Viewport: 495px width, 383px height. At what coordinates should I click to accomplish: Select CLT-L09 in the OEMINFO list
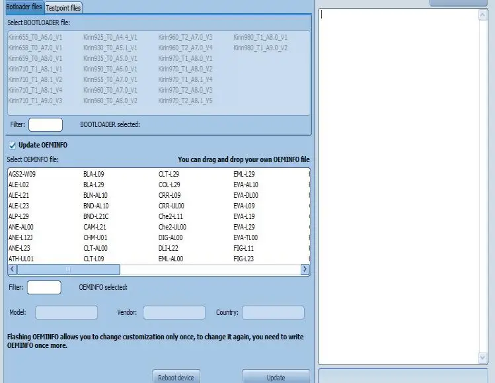pyautogui.click(x=94, y=259)
